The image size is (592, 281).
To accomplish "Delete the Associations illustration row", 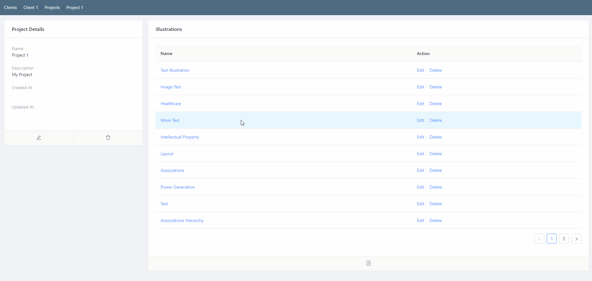I will pyautogui.click(x=435, y=170).
